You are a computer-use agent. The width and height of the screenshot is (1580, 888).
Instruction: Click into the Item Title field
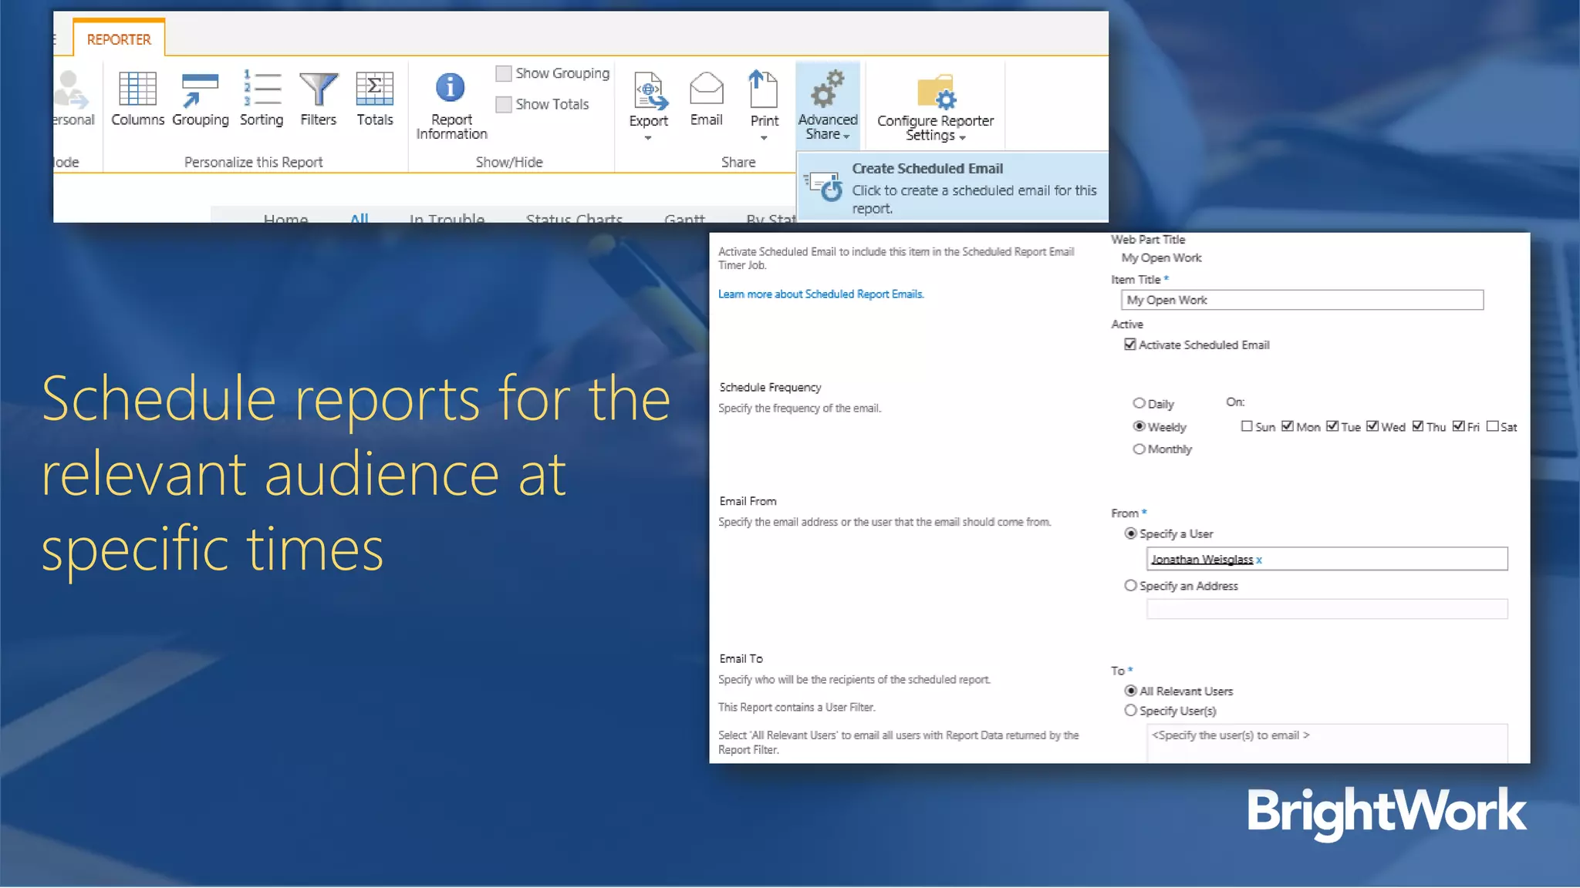[x=1302, y=300]
